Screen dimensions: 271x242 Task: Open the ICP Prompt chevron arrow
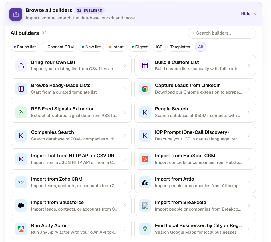[x=248, y=136]
